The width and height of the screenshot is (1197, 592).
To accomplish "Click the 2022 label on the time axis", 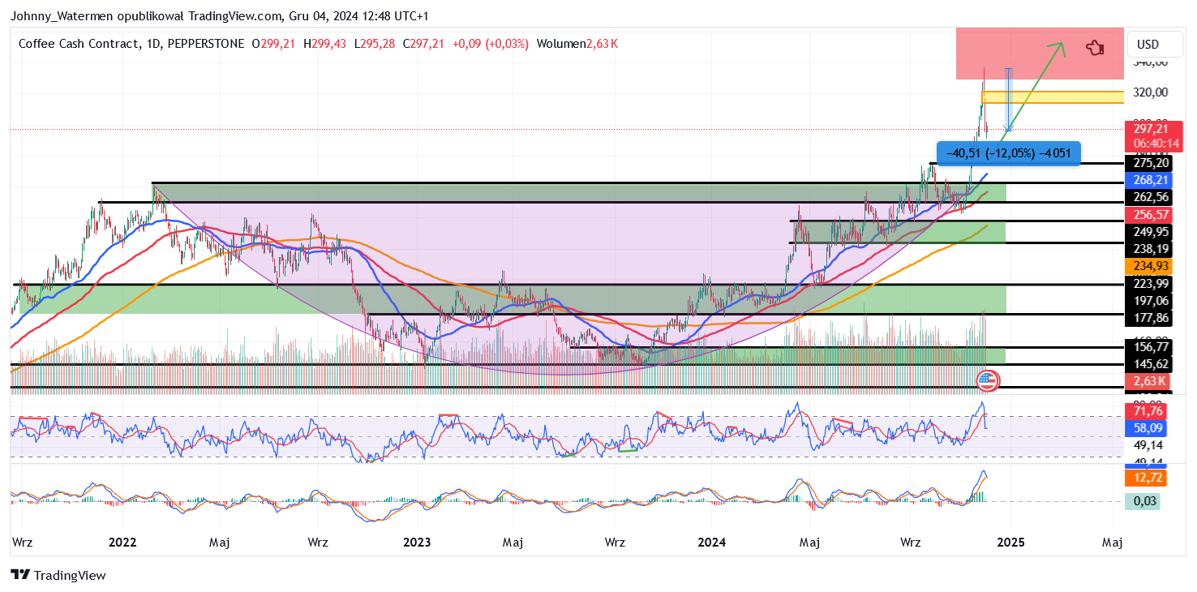I will [x=122, y=542].
